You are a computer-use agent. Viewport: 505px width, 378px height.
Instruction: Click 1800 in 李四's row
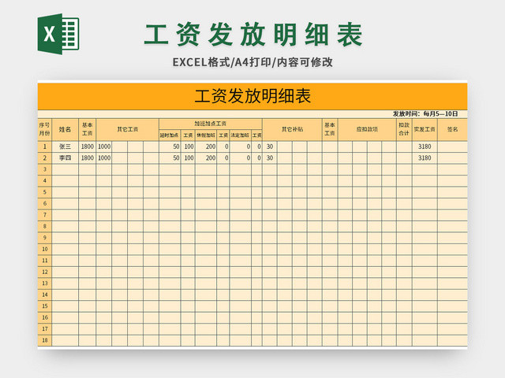[x=88, y=157]
